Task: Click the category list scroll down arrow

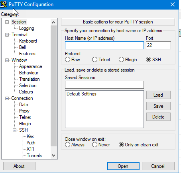Action: (x=53, y=156)
